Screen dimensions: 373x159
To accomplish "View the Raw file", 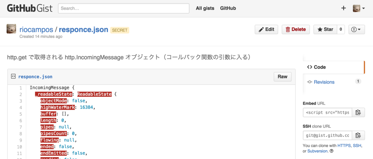I will 283,77.
